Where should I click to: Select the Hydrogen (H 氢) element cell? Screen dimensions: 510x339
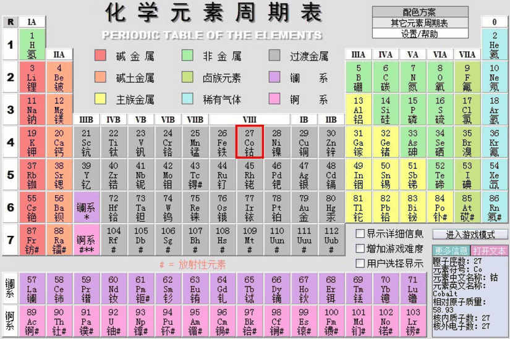pyautogui.click(x=32, y=45)
